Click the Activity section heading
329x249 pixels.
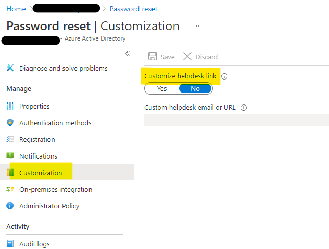18,226
